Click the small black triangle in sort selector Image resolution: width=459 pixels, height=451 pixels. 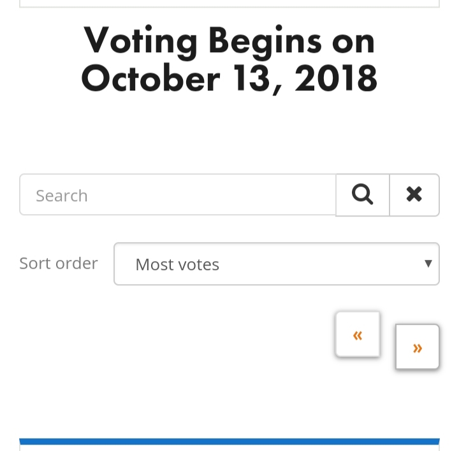428,264
